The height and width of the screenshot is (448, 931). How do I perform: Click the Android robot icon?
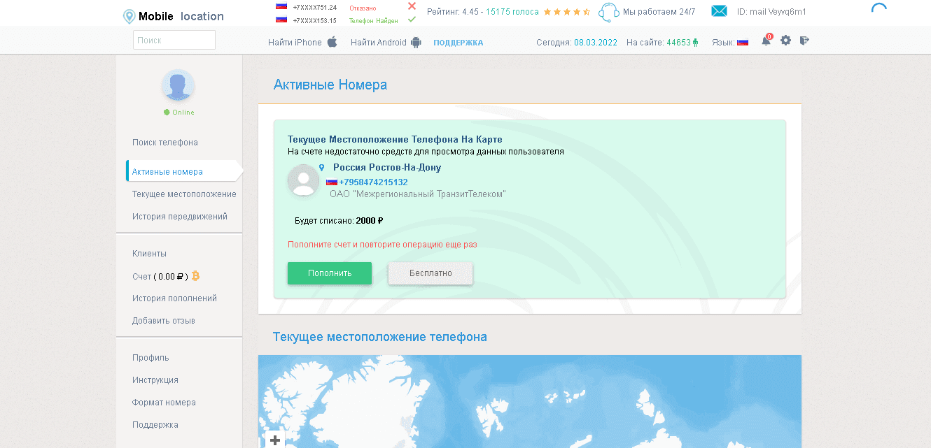click(416, 42)
